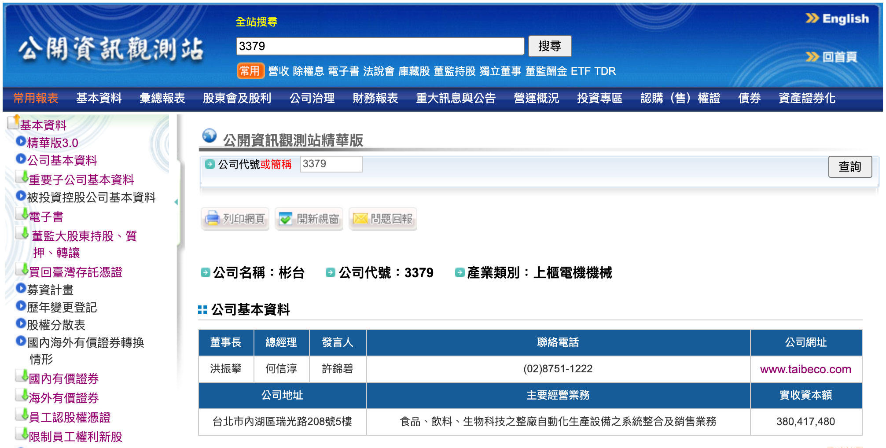Switch to the English version
This screenshot has width=886, height=448.
837,18
